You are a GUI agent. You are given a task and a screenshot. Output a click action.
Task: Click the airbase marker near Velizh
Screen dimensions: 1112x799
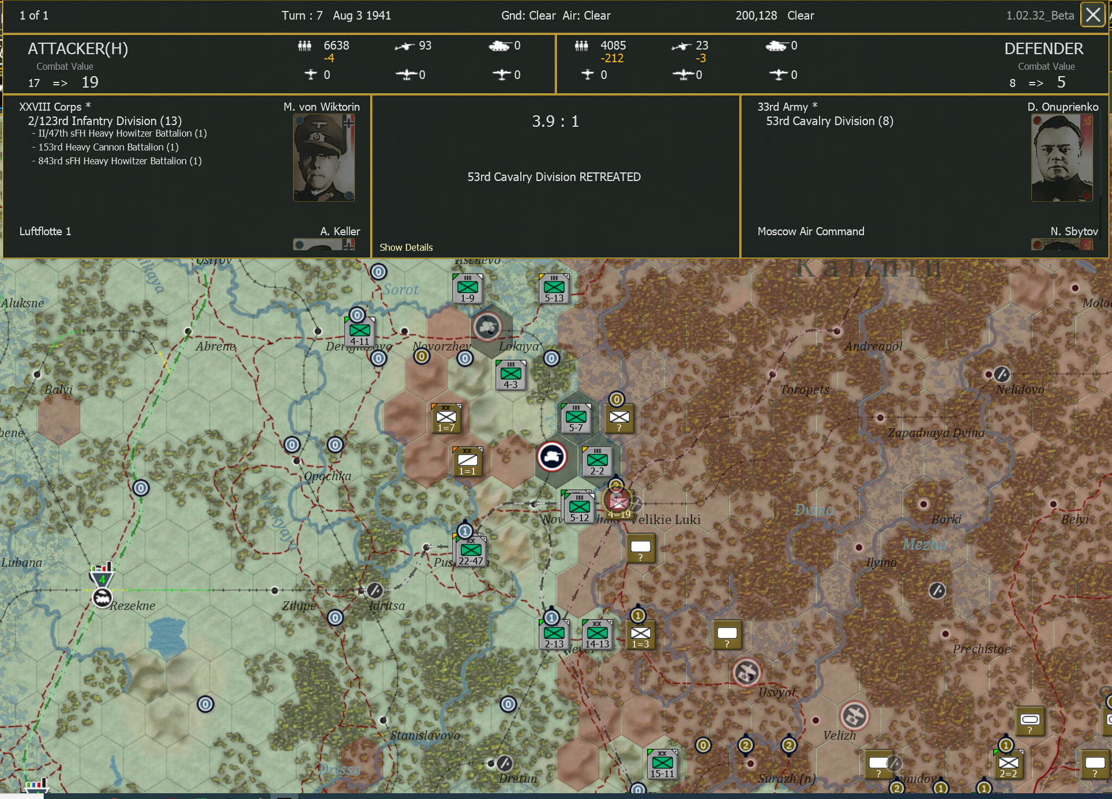coord(854,715)
